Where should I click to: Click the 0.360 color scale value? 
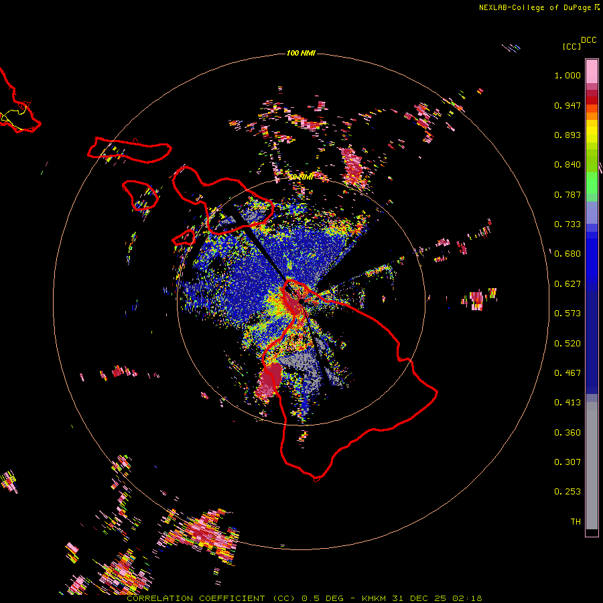[567, 433]
